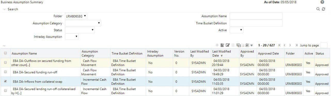Focus the Time Bucket Definition input field
This screenshot has width=331, height=96.
[x=256, y=23]
